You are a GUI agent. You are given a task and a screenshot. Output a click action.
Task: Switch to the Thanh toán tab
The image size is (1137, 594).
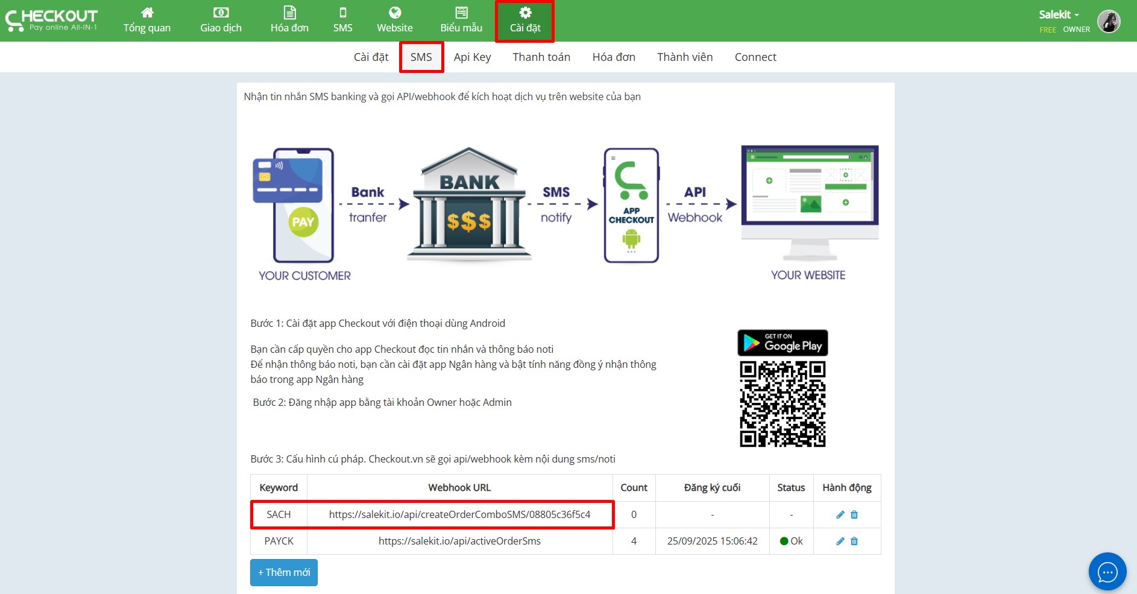click(x=541, y=57)
